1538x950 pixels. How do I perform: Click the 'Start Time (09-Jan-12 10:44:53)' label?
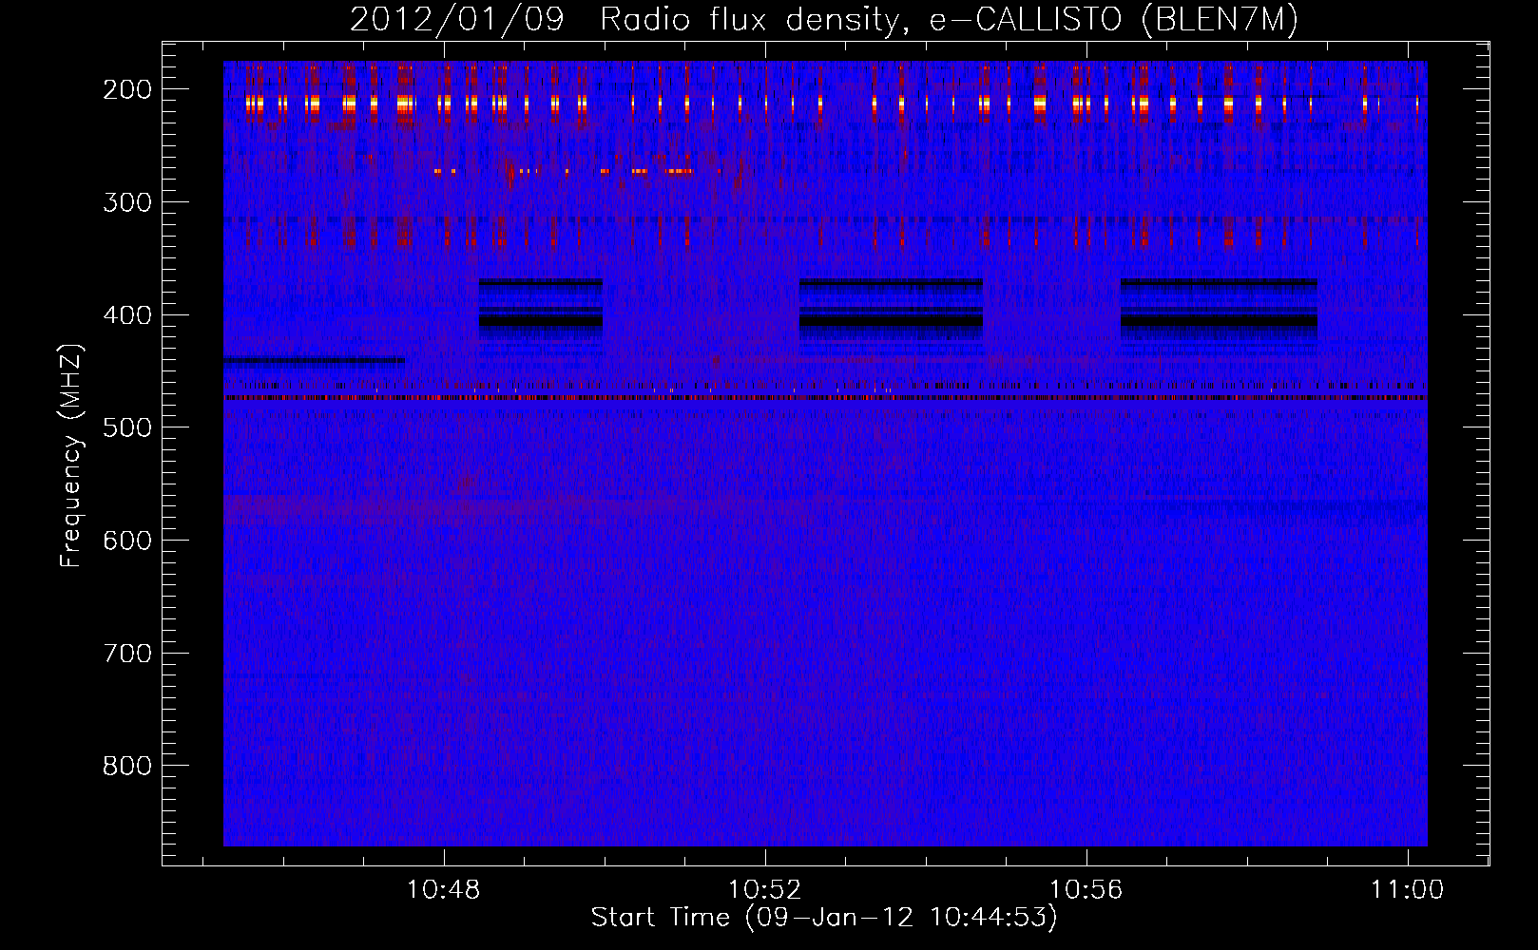click(824, 918)
